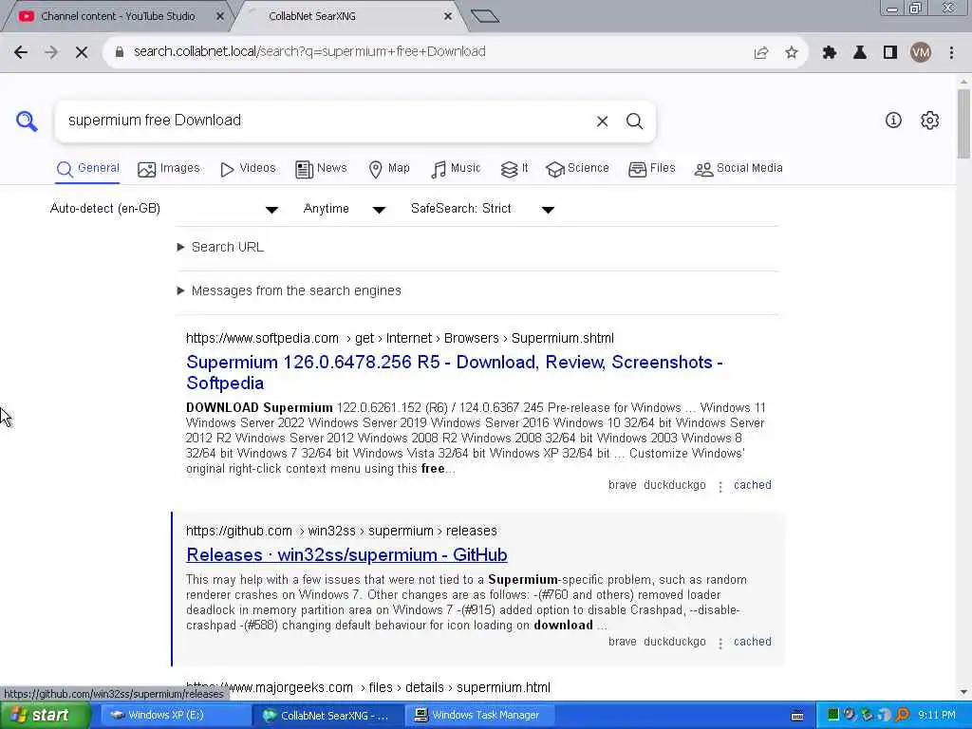Viewport: 972px width, 729px height.
Task: Select the Map search category
Action: click(389, 169)
